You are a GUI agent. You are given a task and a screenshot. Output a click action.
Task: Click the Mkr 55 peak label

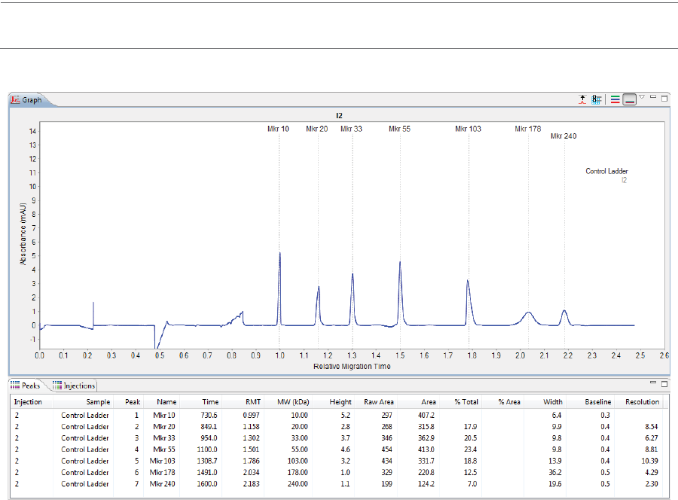(399, 129)
